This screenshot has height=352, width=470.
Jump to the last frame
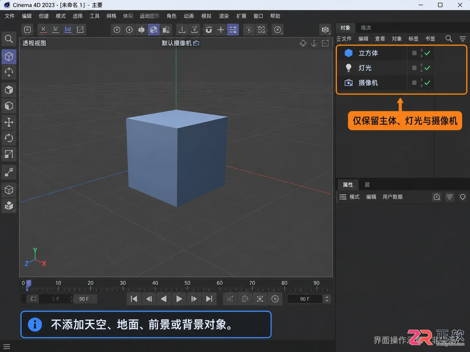[209, 299]
